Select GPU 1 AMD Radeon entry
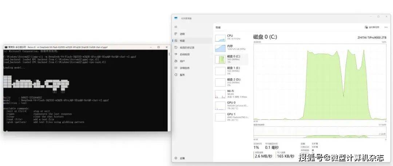 [231, 117]
